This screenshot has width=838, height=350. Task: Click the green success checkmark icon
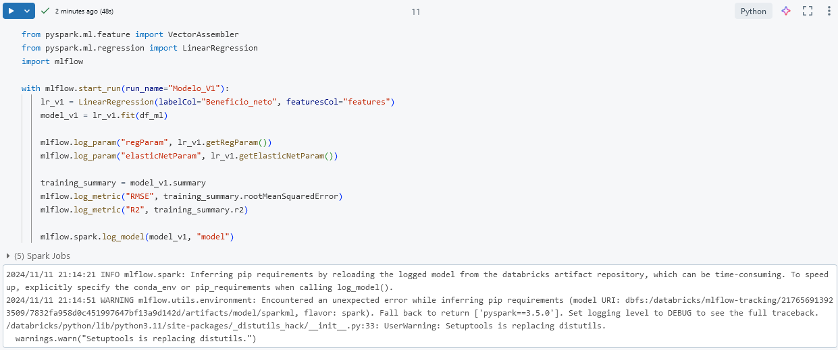click(45, 11)
